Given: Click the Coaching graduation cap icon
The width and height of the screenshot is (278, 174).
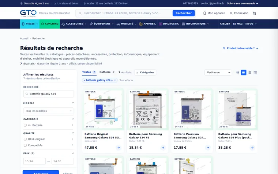Looking at the screenshot, I should point(42,24).
